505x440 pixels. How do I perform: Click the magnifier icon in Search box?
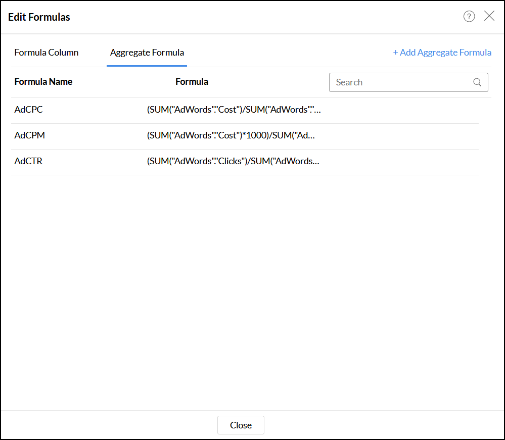[477, 82]
